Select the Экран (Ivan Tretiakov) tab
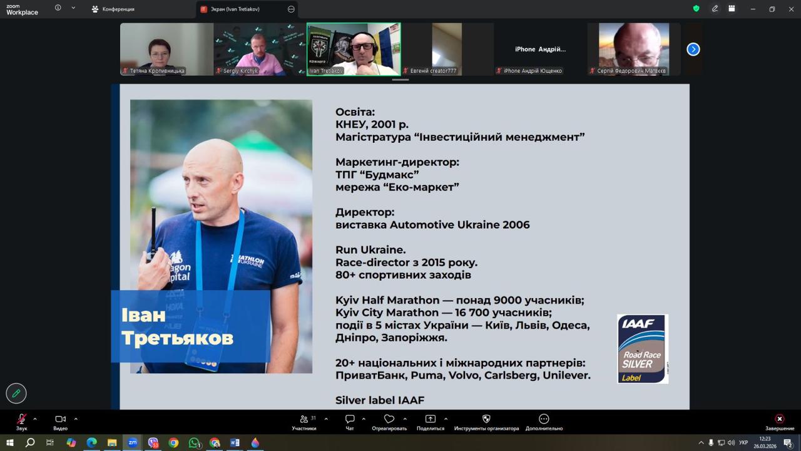This screenshot has height=451, width=801. [235, 9]
